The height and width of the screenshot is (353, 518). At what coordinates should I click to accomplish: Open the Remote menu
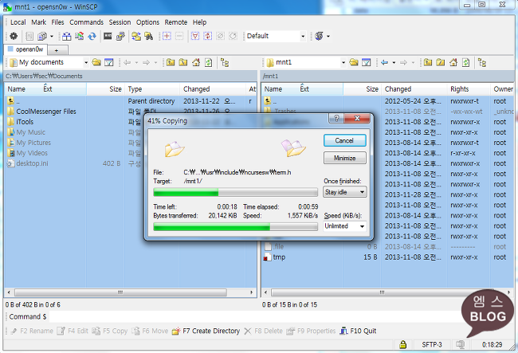[x=176, y=22]
